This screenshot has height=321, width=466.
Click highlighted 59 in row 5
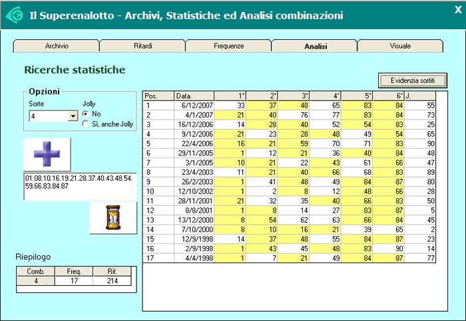click(294, 144)
